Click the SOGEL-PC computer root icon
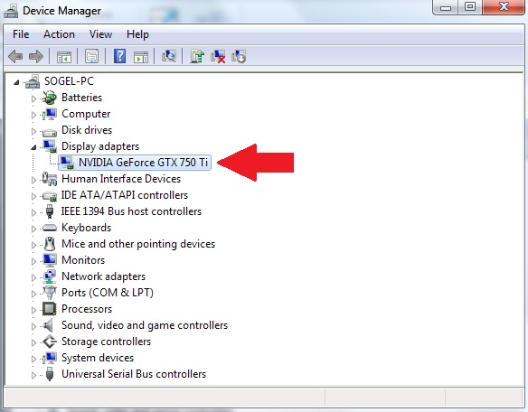528x412 pixels. point(33,81)
